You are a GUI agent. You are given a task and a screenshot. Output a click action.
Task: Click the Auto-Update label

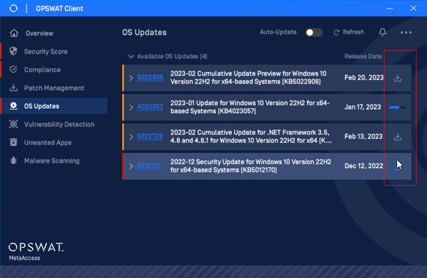tap(278, 32)
